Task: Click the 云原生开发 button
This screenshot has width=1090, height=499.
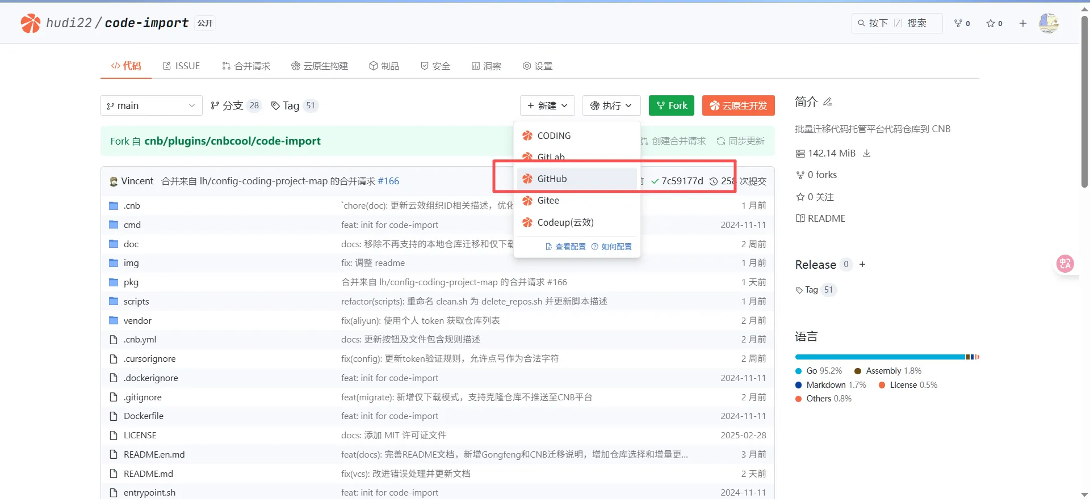Action: coord(739,105)
